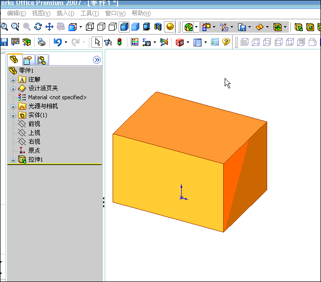Click the Make Drawing from Part icon
Screen dimensions: 321x282
(x=15, y=42)
